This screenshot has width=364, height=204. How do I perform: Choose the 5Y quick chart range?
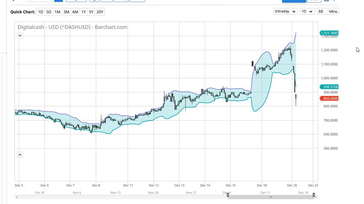(91, 12)
